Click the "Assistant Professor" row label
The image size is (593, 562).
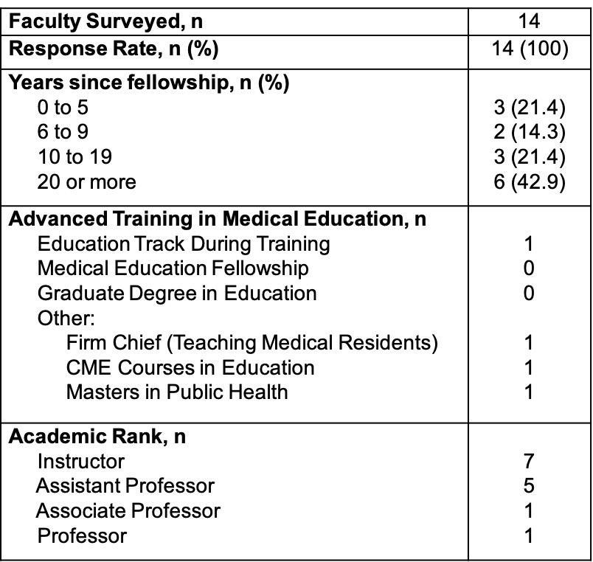[125, 485]
